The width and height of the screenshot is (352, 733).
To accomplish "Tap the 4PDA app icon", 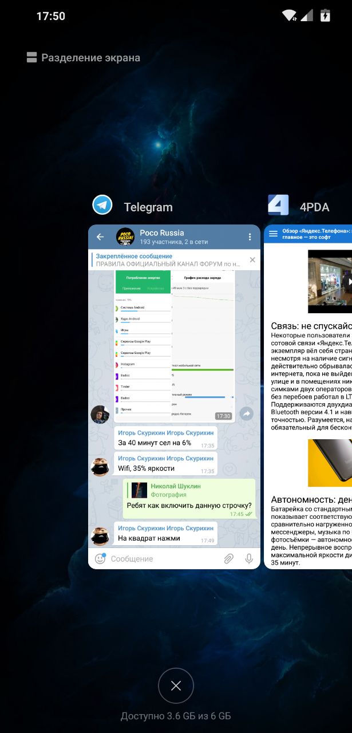I will (278, 204).
